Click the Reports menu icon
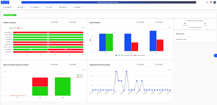This screenshot has width=217, height=105. pyautogui.click(x=60, y=7)
